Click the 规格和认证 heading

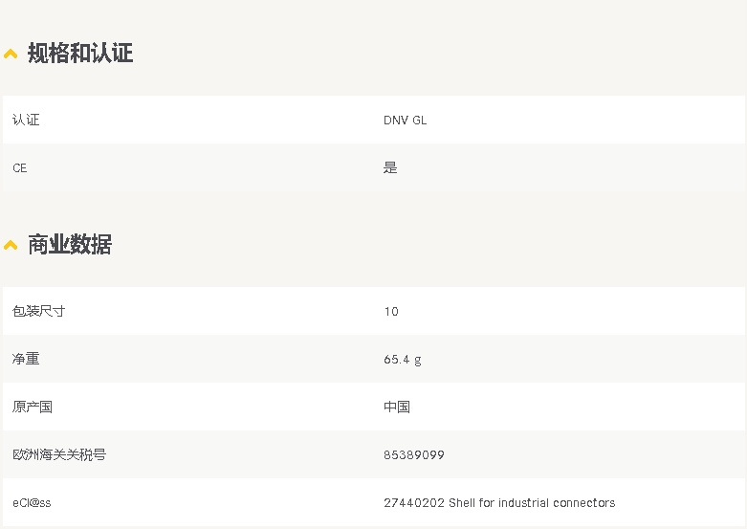pos(80,53)
